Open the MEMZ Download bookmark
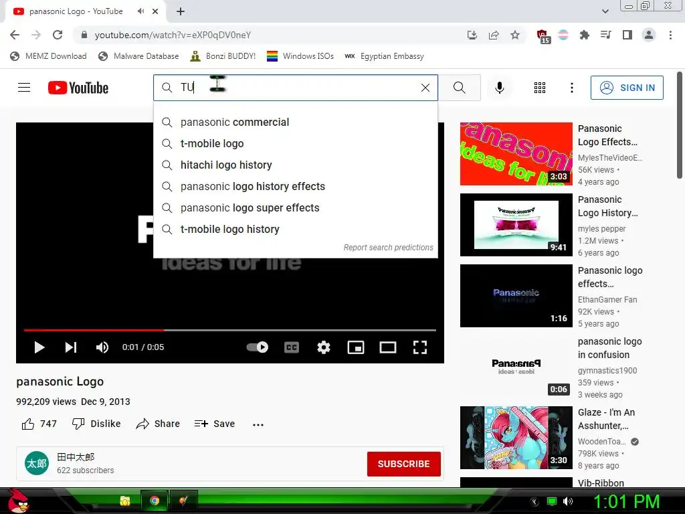This screenshot has width=685, height=514. pyautogui.click(x=48, y=56)
